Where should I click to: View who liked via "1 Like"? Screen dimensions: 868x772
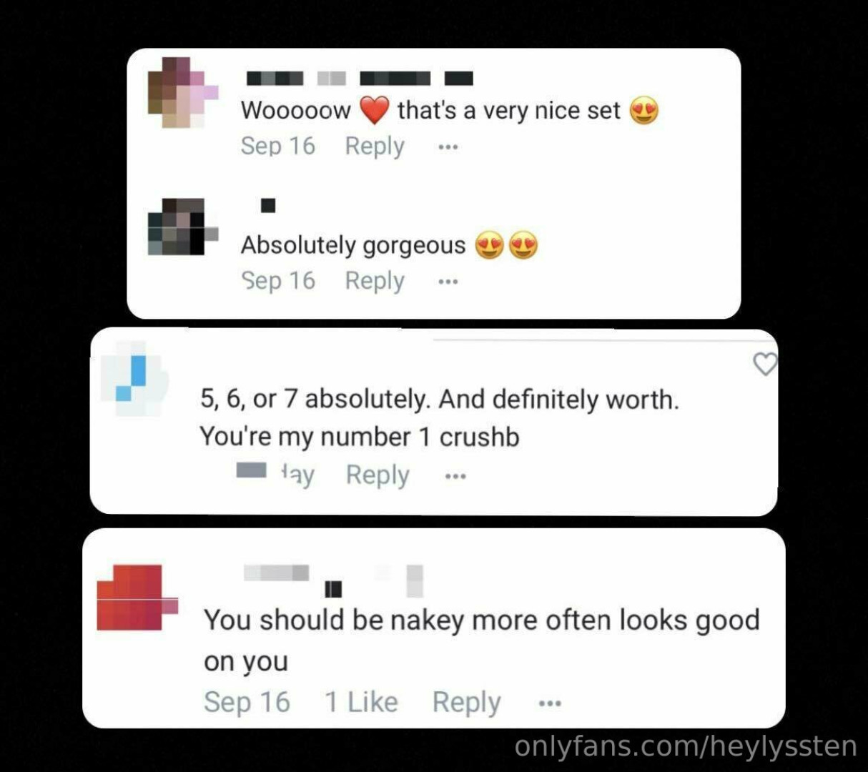click(361, 702)
